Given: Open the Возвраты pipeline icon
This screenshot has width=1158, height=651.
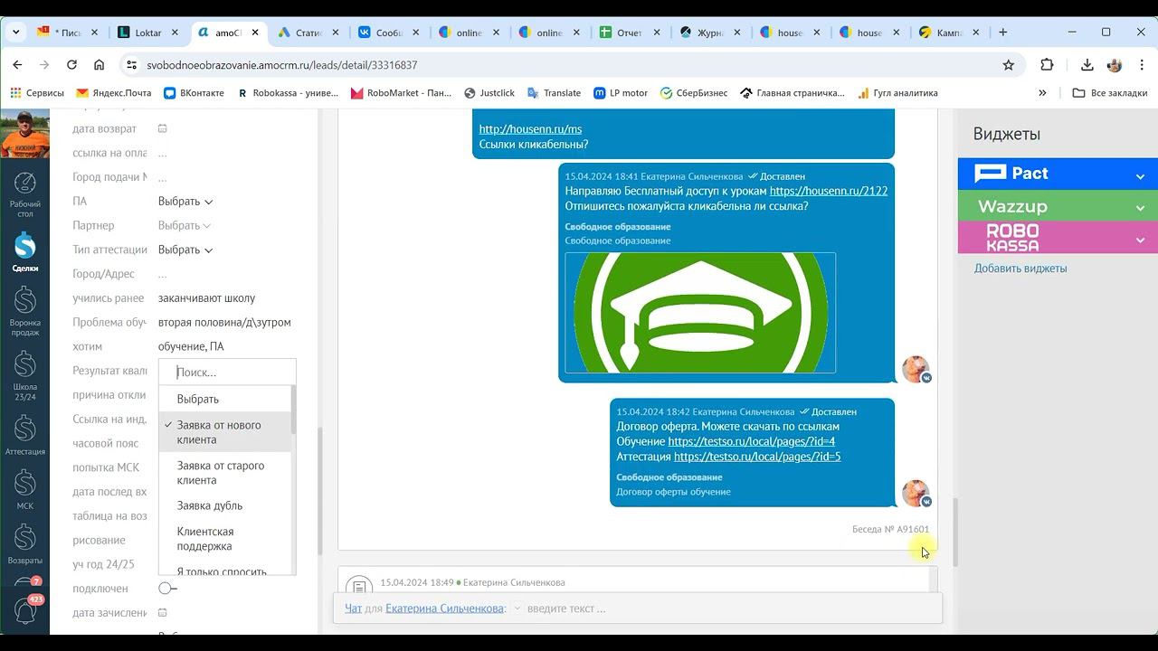Looking at the screenshot, I should click(24, 544).
